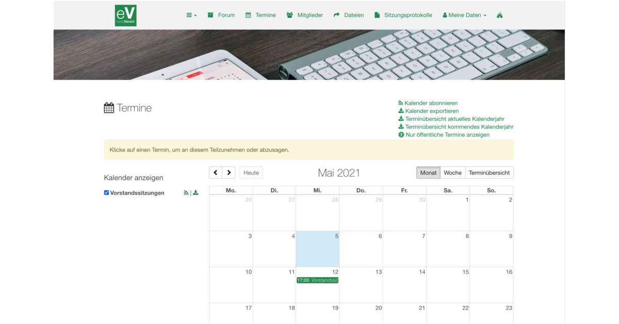Viewport: 619px width, 324px height.
Task: Click the Heute button
Action: (251, 173)
